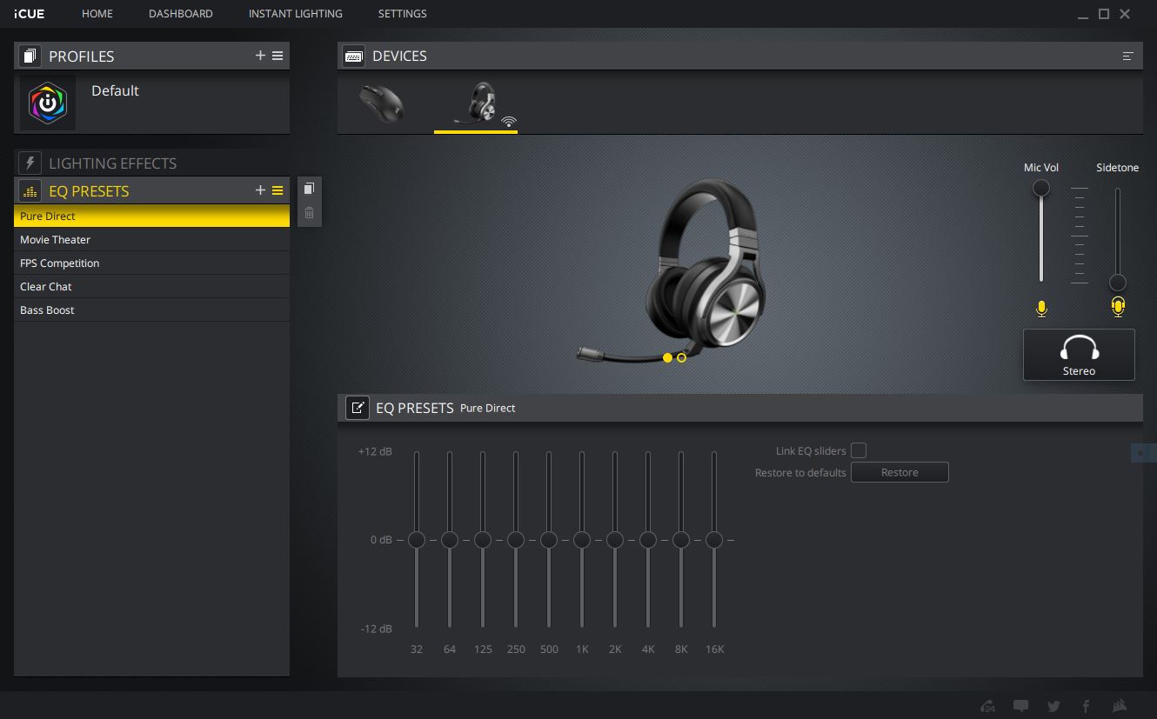Open the HOME tab
Screen dimensions: 1157x719
(x=97, y=14)
